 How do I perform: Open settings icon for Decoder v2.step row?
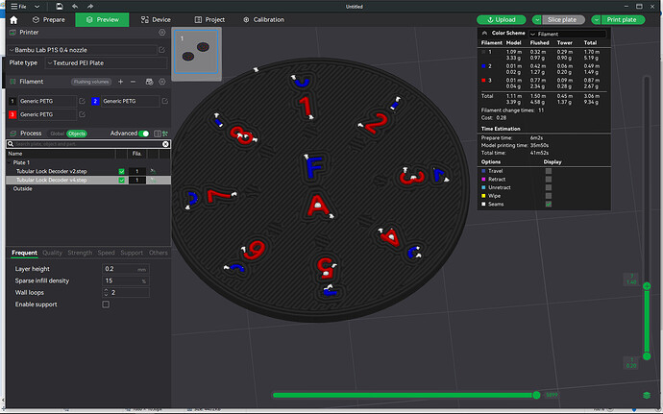tap(153, 171)
